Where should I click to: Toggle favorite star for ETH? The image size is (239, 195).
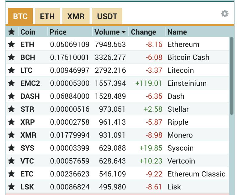pos(11,44)
